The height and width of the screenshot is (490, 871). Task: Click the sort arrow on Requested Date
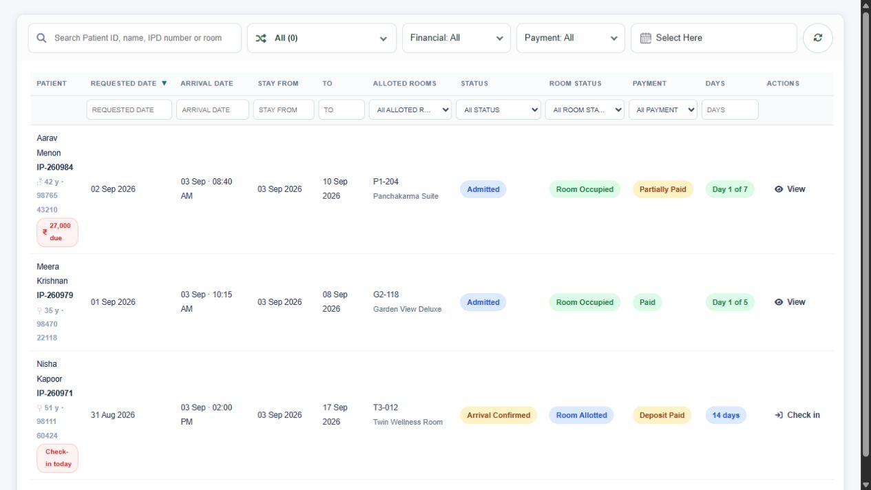(164, 83)
